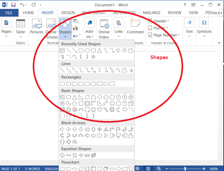Click the Help question mark icon
Image resolution: width=224 pixels, height=171 pixels.
[x=184, y=5]
